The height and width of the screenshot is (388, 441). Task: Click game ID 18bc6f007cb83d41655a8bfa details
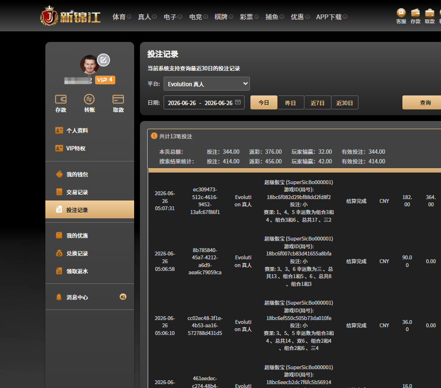(299, 254)
